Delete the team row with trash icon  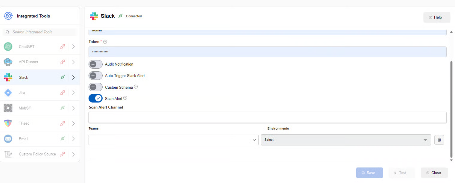click(x=439, y=140)
